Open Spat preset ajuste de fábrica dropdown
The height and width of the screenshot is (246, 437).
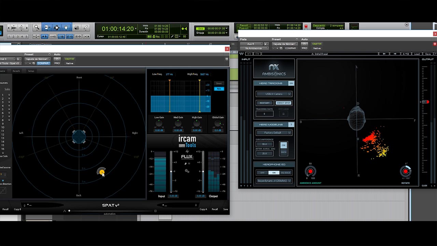pos(37,59)
